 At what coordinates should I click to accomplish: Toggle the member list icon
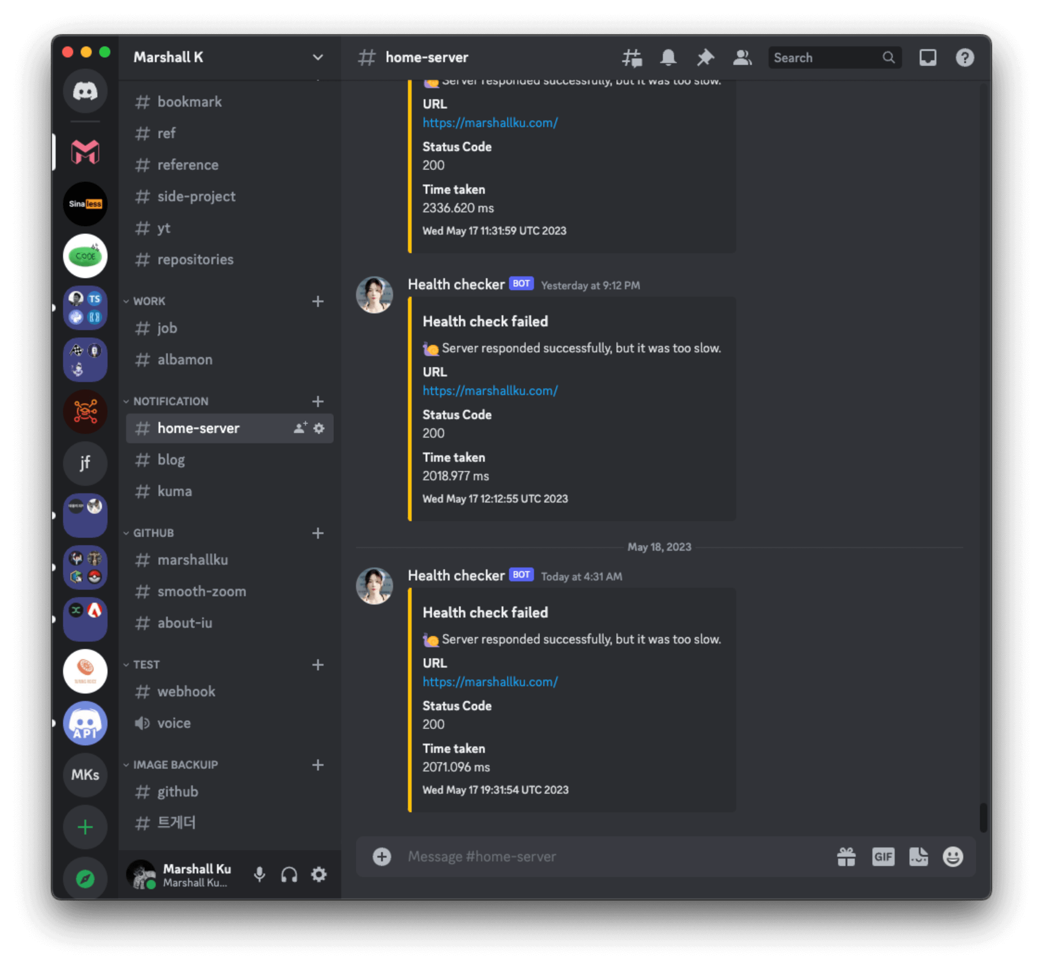pyautogui.click(x=742, y=57)
